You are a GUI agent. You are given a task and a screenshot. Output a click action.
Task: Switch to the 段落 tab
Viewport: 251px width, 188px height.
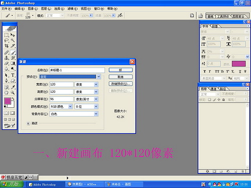[x=215, y=26]
